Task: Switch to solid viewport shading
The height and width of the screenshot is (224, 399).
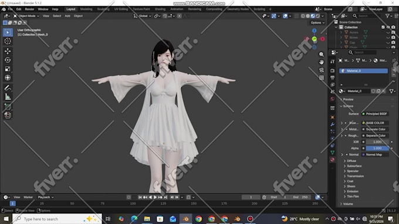Action: coord(307,16)
